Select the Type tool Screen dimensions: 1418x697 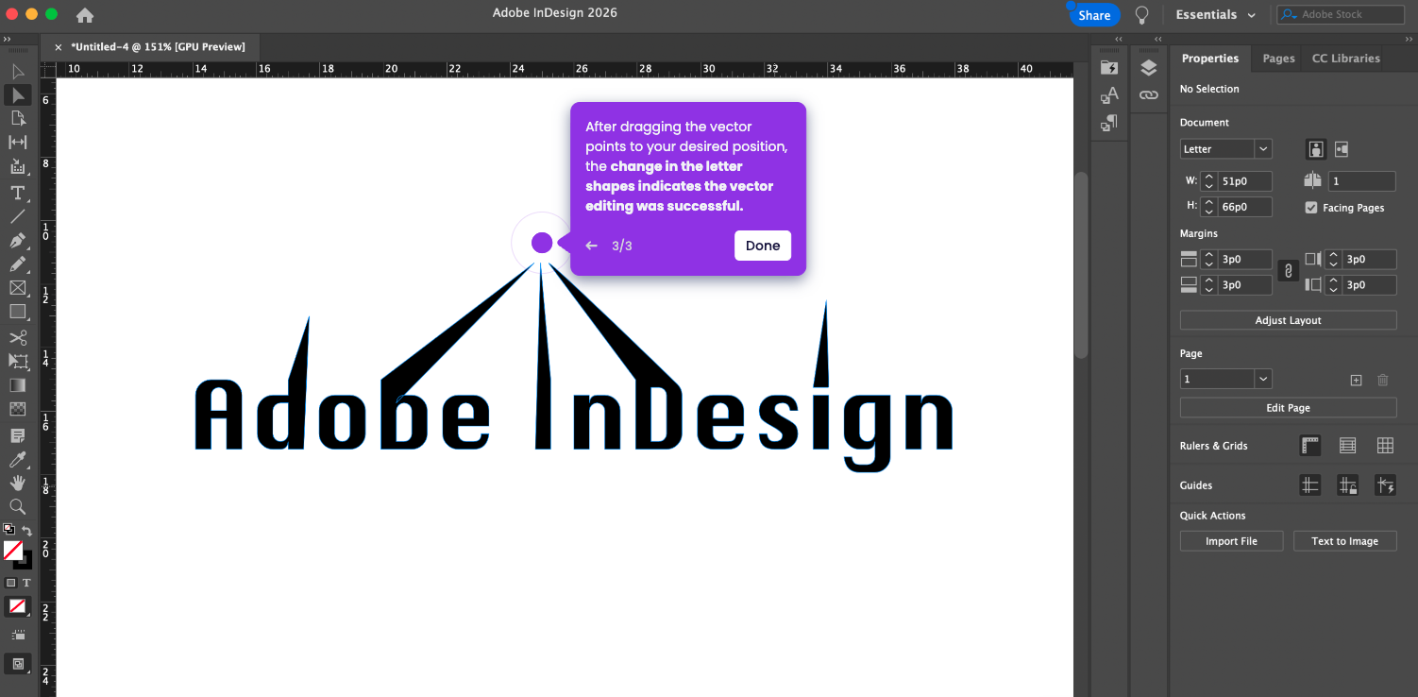tap(17, 193)
